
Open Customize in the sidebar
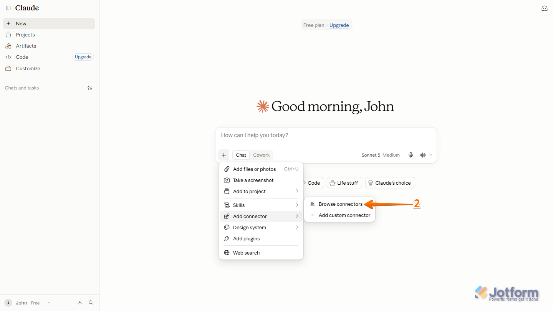(x=49, y=68)
